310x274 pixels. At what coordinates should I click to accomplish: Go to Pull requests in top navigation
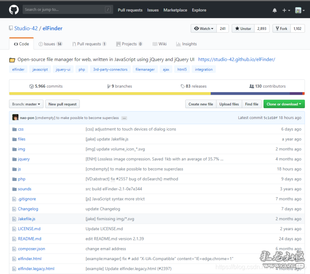point(130,10)
